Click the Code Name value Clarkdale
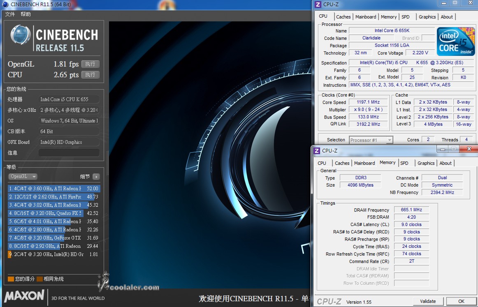This screenshot has height=307, width=478. pos(371,38)
